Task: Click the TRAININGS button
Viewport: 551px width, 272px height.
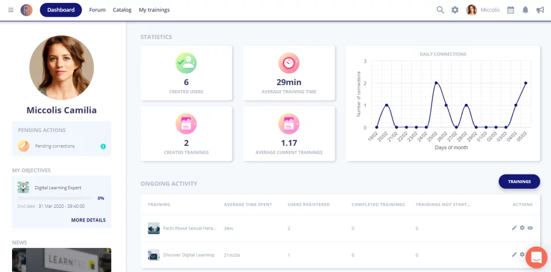Action: 519,181
